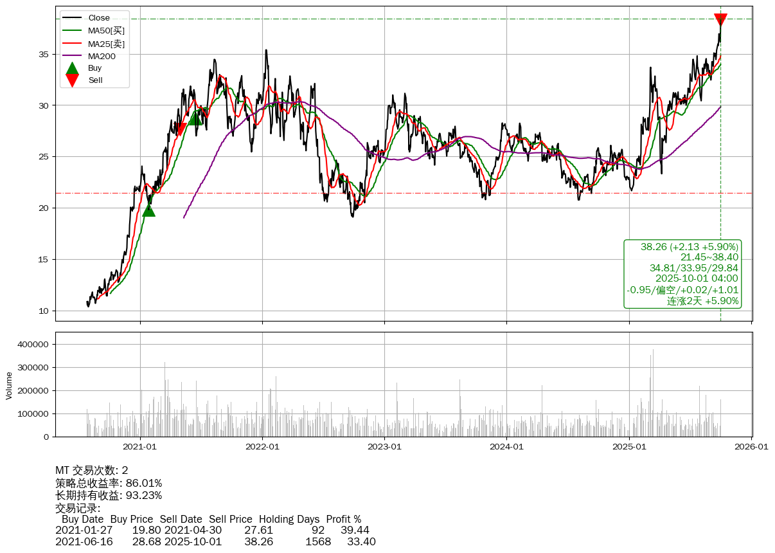
Task: Click the sell marker at the 2025 peak
Action: pyautogui.click(x=720, y=20)
